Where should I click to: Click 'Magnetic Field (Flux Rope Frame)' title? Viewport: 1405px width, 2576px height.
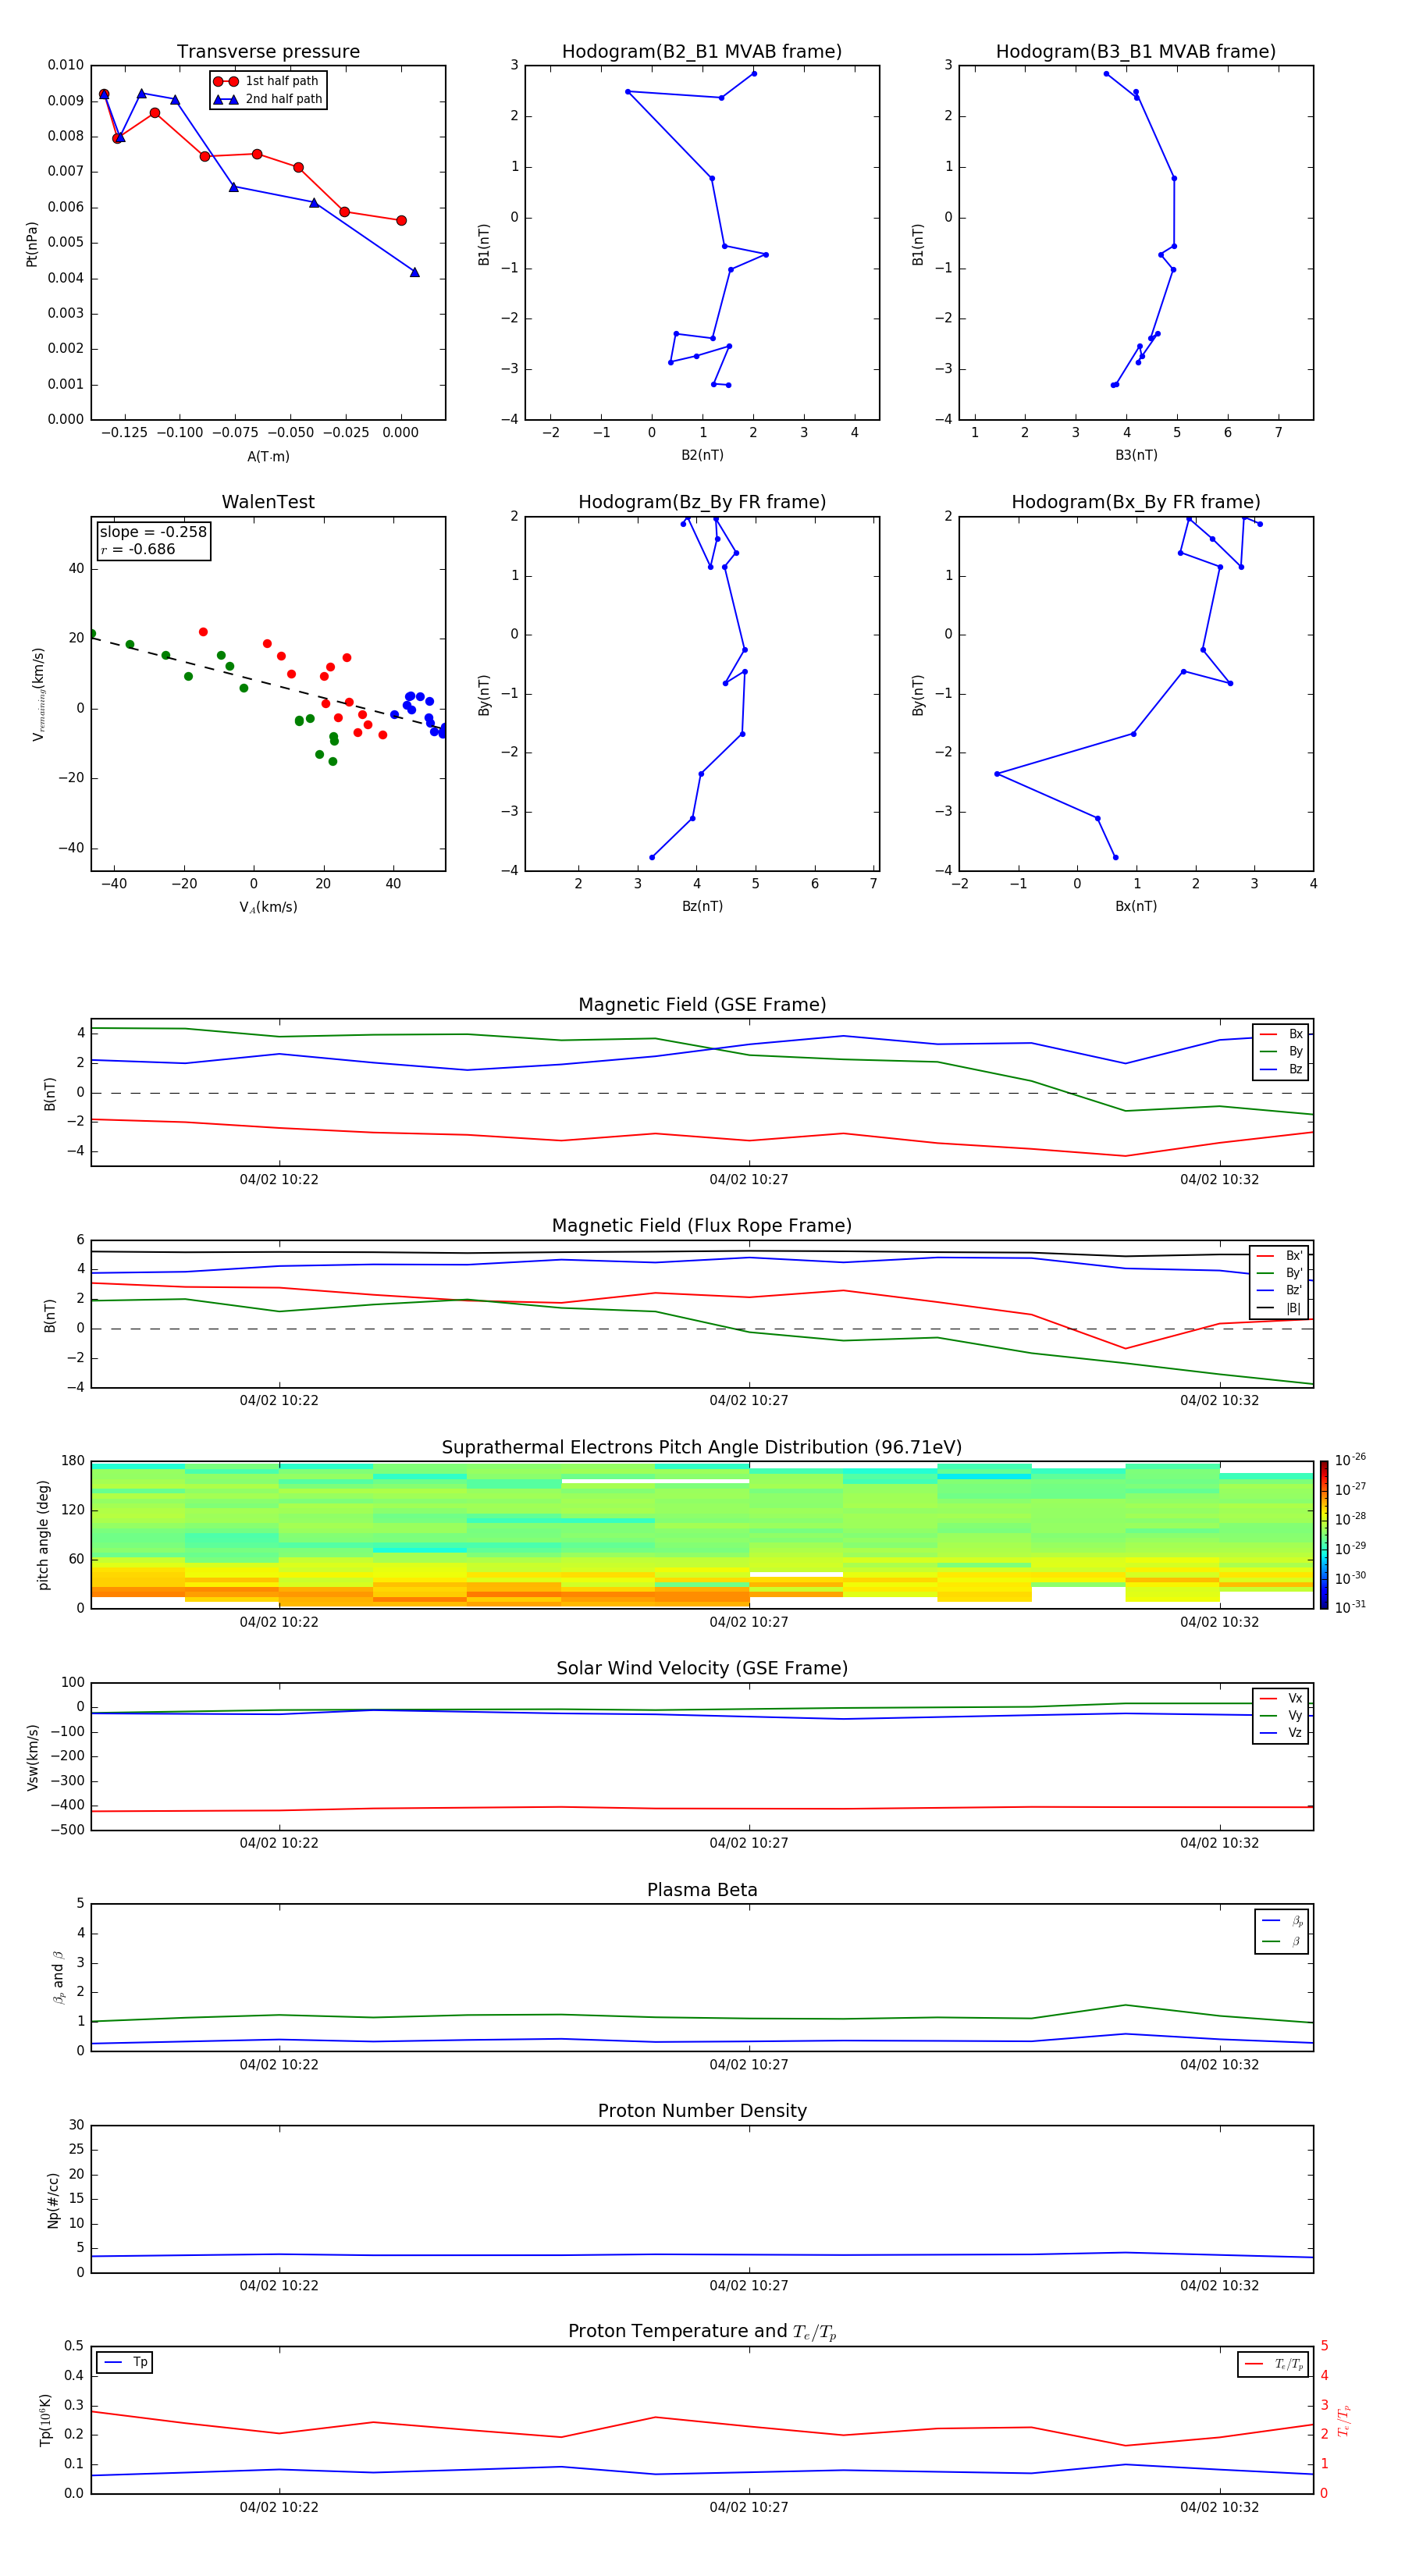702,1226
